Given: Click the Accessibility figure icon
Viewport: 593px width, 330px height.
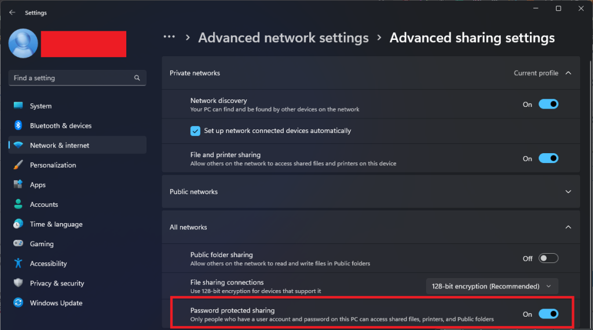Looking at the screenshot, I should pyautogui.click(x=18, y=263).
